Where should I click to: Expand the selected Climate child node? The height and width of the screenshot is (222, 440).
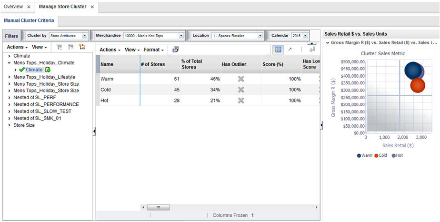pyautogui.click(x=15, y=70)
